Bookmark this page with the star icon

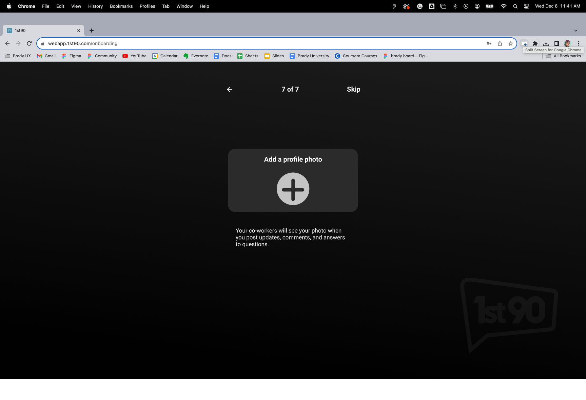511,43
